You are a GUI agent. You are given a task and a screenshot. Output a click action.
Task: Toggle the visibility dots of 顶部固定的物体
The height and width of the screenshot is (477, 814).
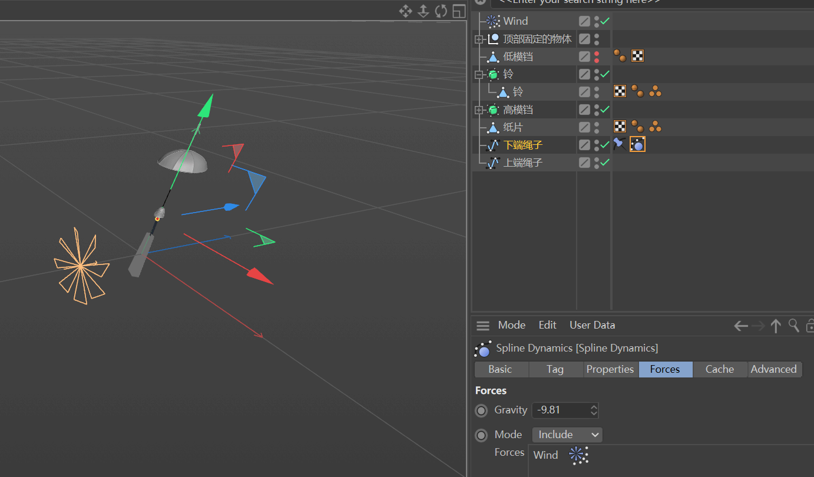click(x=597, y=39)
